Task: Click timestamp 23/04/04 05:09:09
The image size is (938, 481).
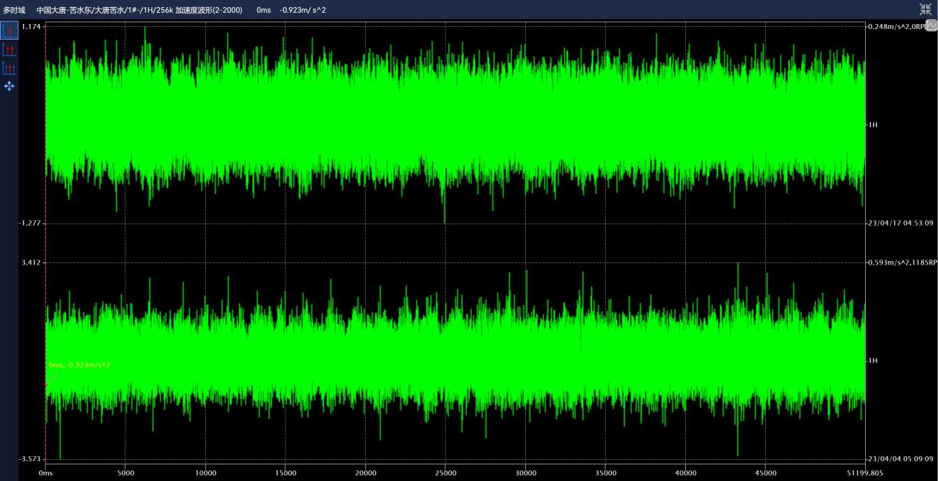Action: pos(900,459)
